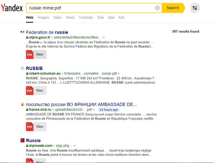Click globe favicon beside RUSSIE result
Screen dimensions: 214x163
coord(22,68)
